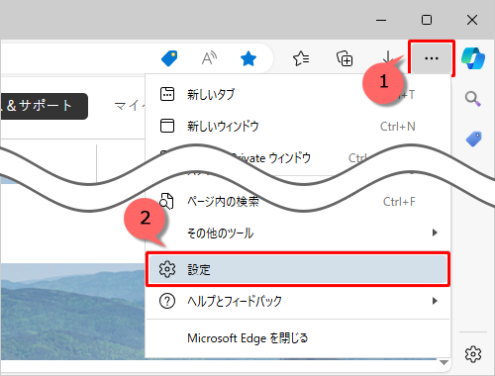Image resolution: width=495 pixels, height=376 pixels.
Task: Choose ページ内の検索 from menu
Action: click(x=298, y=201)
